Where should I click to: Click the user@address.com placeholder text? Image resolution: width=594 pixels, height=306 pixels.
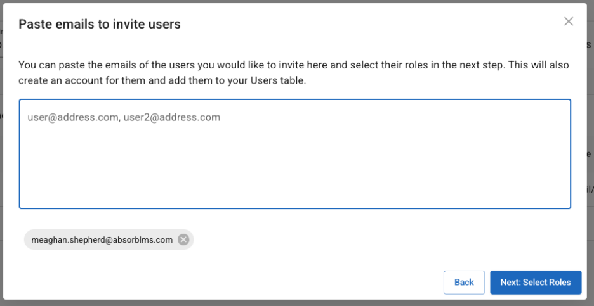pyautogui.click(x=124, y=117)
